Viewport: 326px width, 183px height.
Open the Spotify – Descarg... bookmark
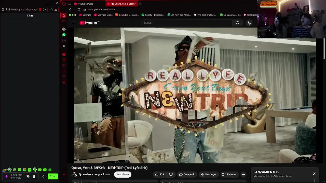click(153, 15)
